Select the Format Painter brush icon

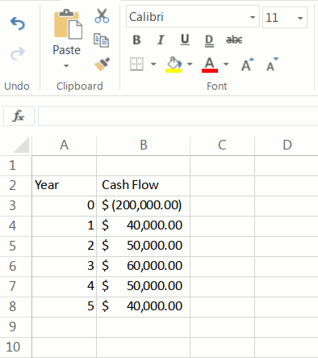point(103,64)
